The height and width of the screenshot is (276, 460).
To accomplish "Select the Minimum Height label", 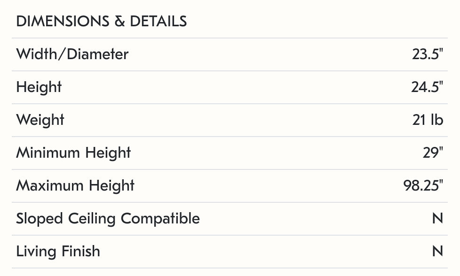I will tap(73, 153).
